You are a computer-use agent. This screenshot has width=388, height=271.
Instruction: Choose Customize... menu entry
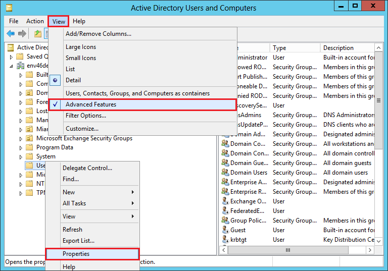click(x=142, y=129)
